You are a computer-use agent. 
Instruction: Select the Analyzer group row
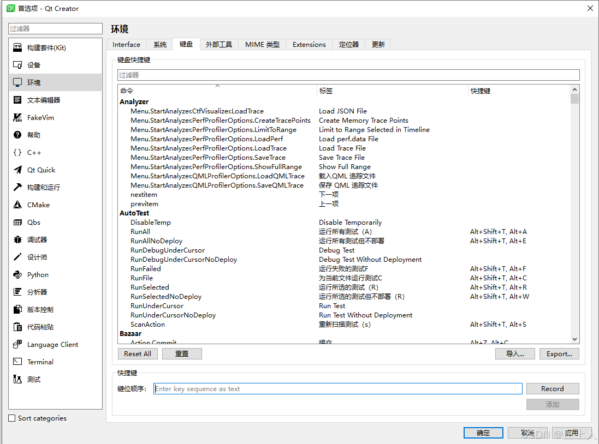(x=344, y=101)
